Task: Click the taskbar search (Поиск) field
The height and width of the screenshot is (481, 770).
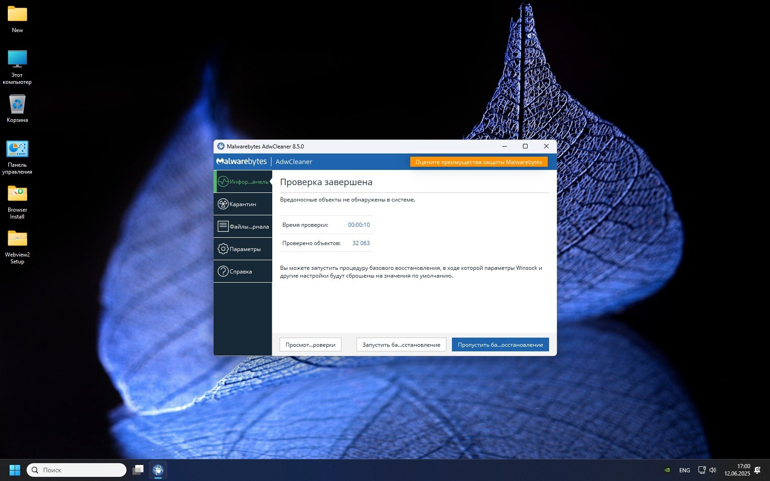Action: point(77,470)
